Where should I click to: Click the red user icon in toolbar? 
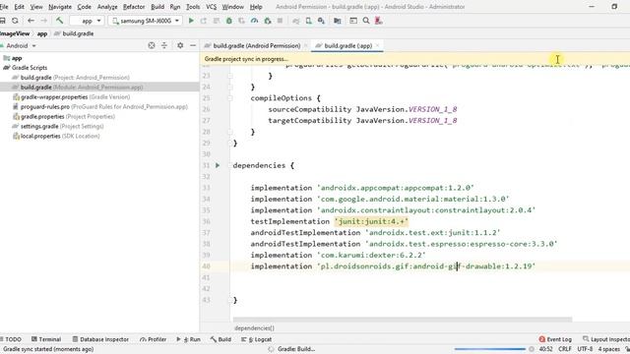click(x=378, y=21)
